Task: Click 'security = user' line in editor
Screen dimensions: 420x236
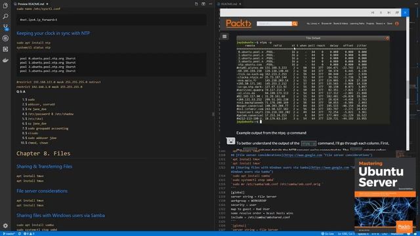Action: [x=243, y=205]
